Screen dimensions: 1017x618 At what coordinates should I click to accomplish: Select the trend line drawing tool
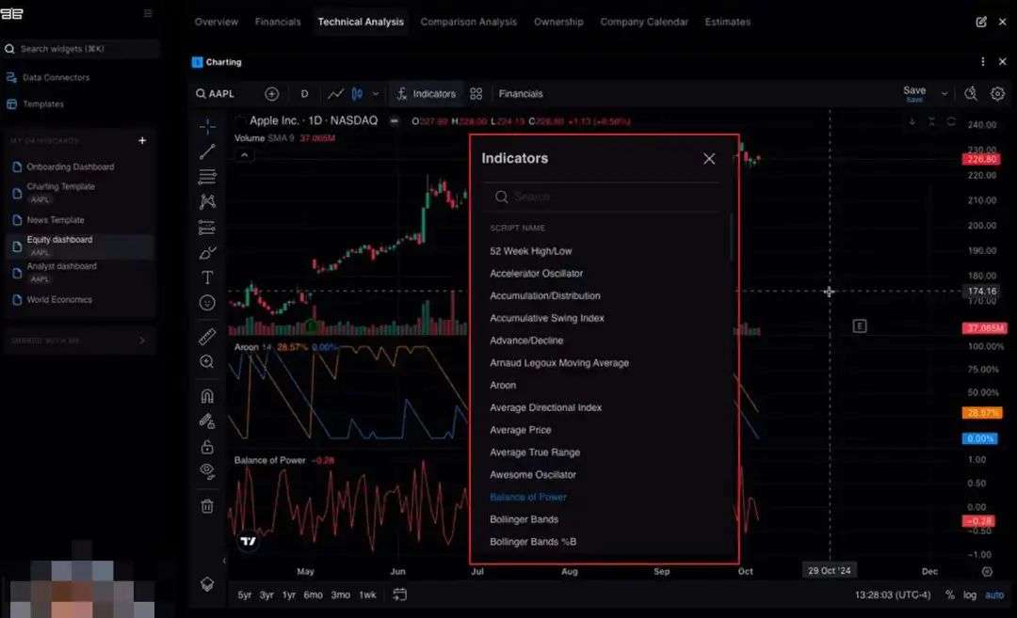tap(207, 151)
